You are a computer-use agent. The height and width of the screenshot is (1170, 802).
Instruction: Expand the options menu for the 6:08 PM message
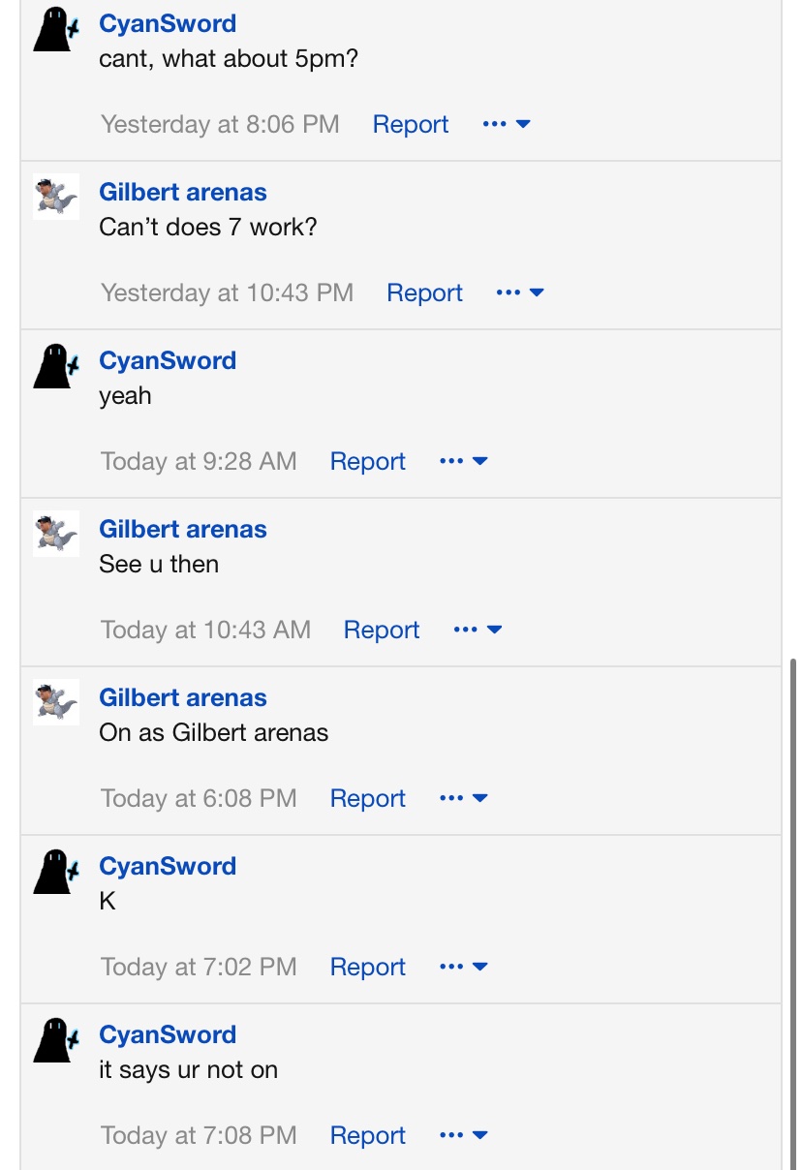pyautogui.click(x=464, y=798)
